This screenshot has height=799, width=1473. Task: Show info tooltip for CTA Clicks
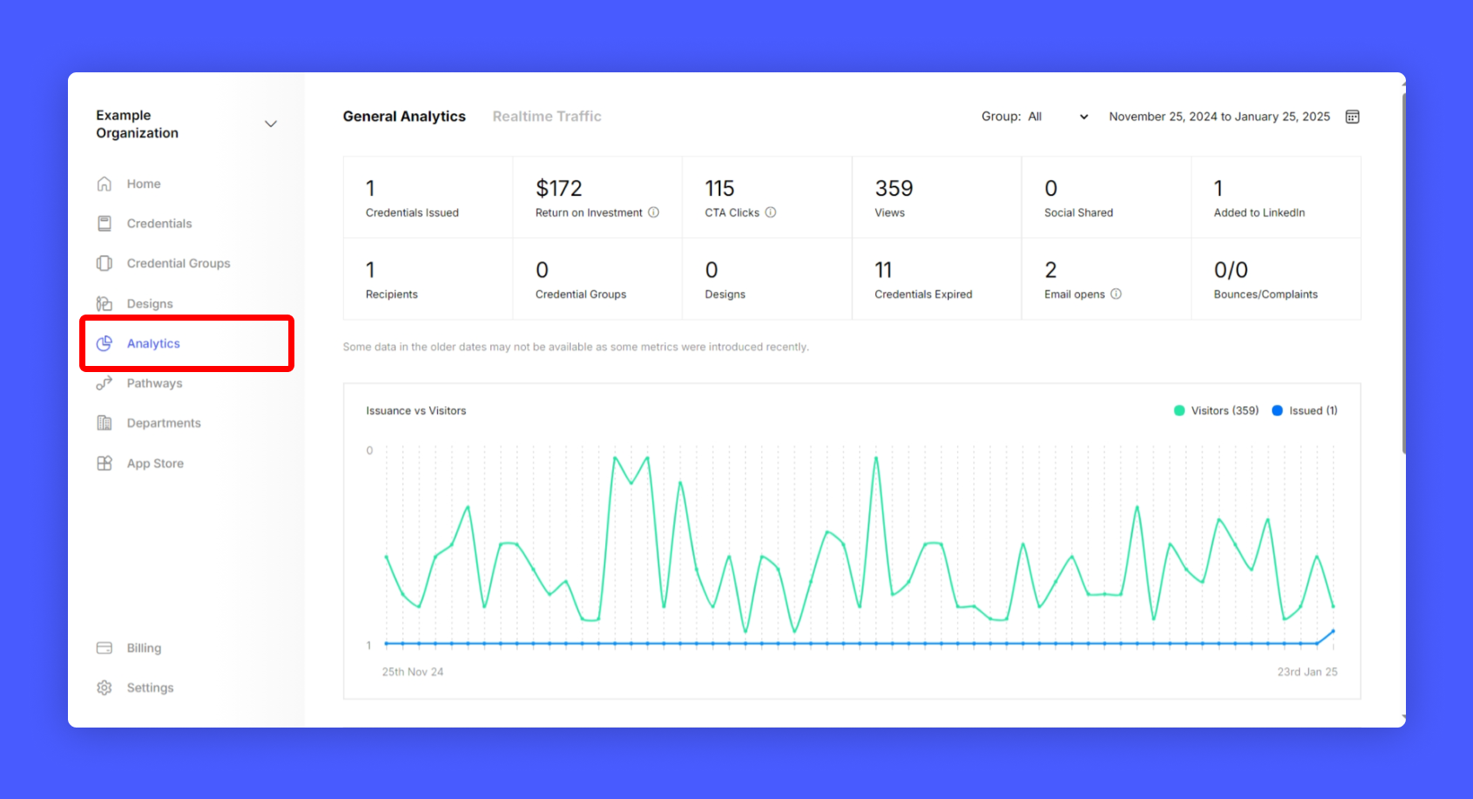coord(770,213)
